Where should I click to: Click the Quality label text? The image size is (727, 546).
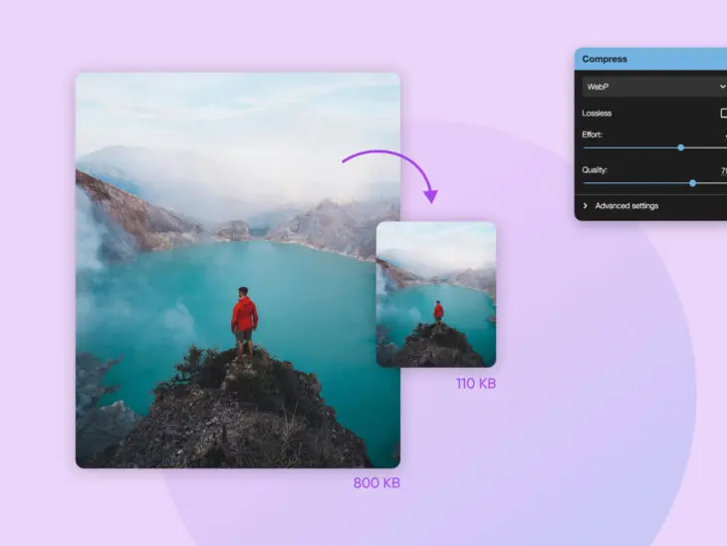(595, 170)
